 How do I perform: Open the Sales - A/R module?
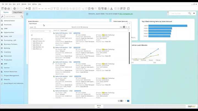(x=8, y=36)
